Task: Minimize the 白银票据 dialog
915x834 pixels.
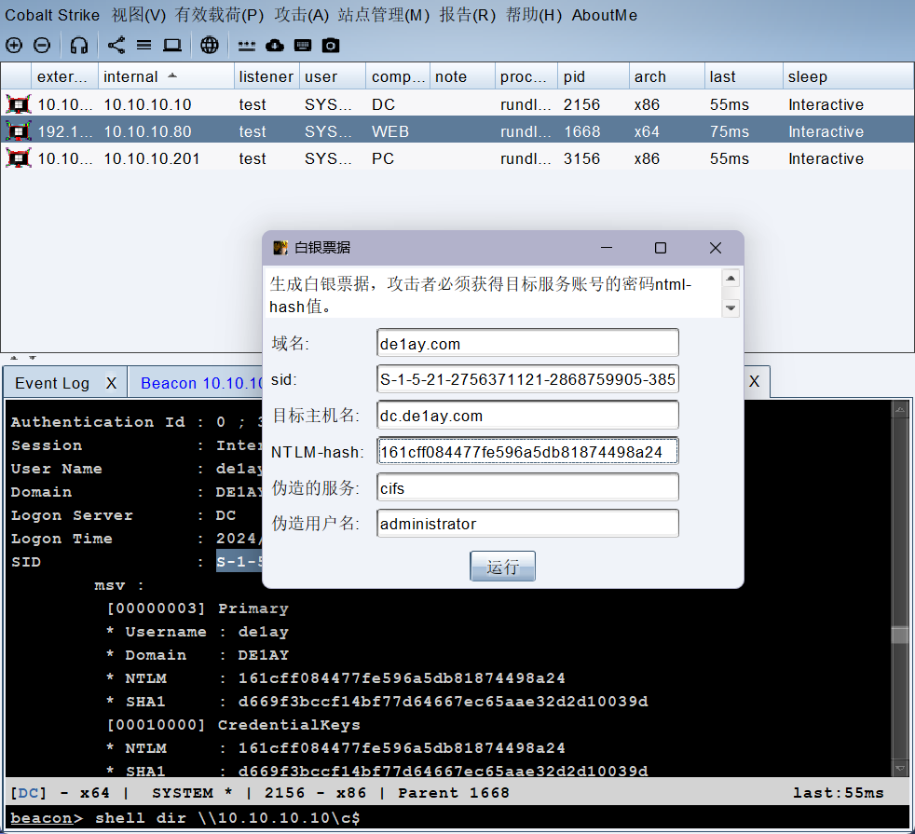Action: pos(607,248)
